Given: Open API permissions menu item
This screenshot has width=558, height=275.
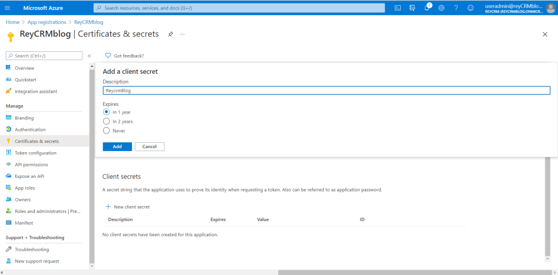Looking at the screenshot, I should [31, 164].
